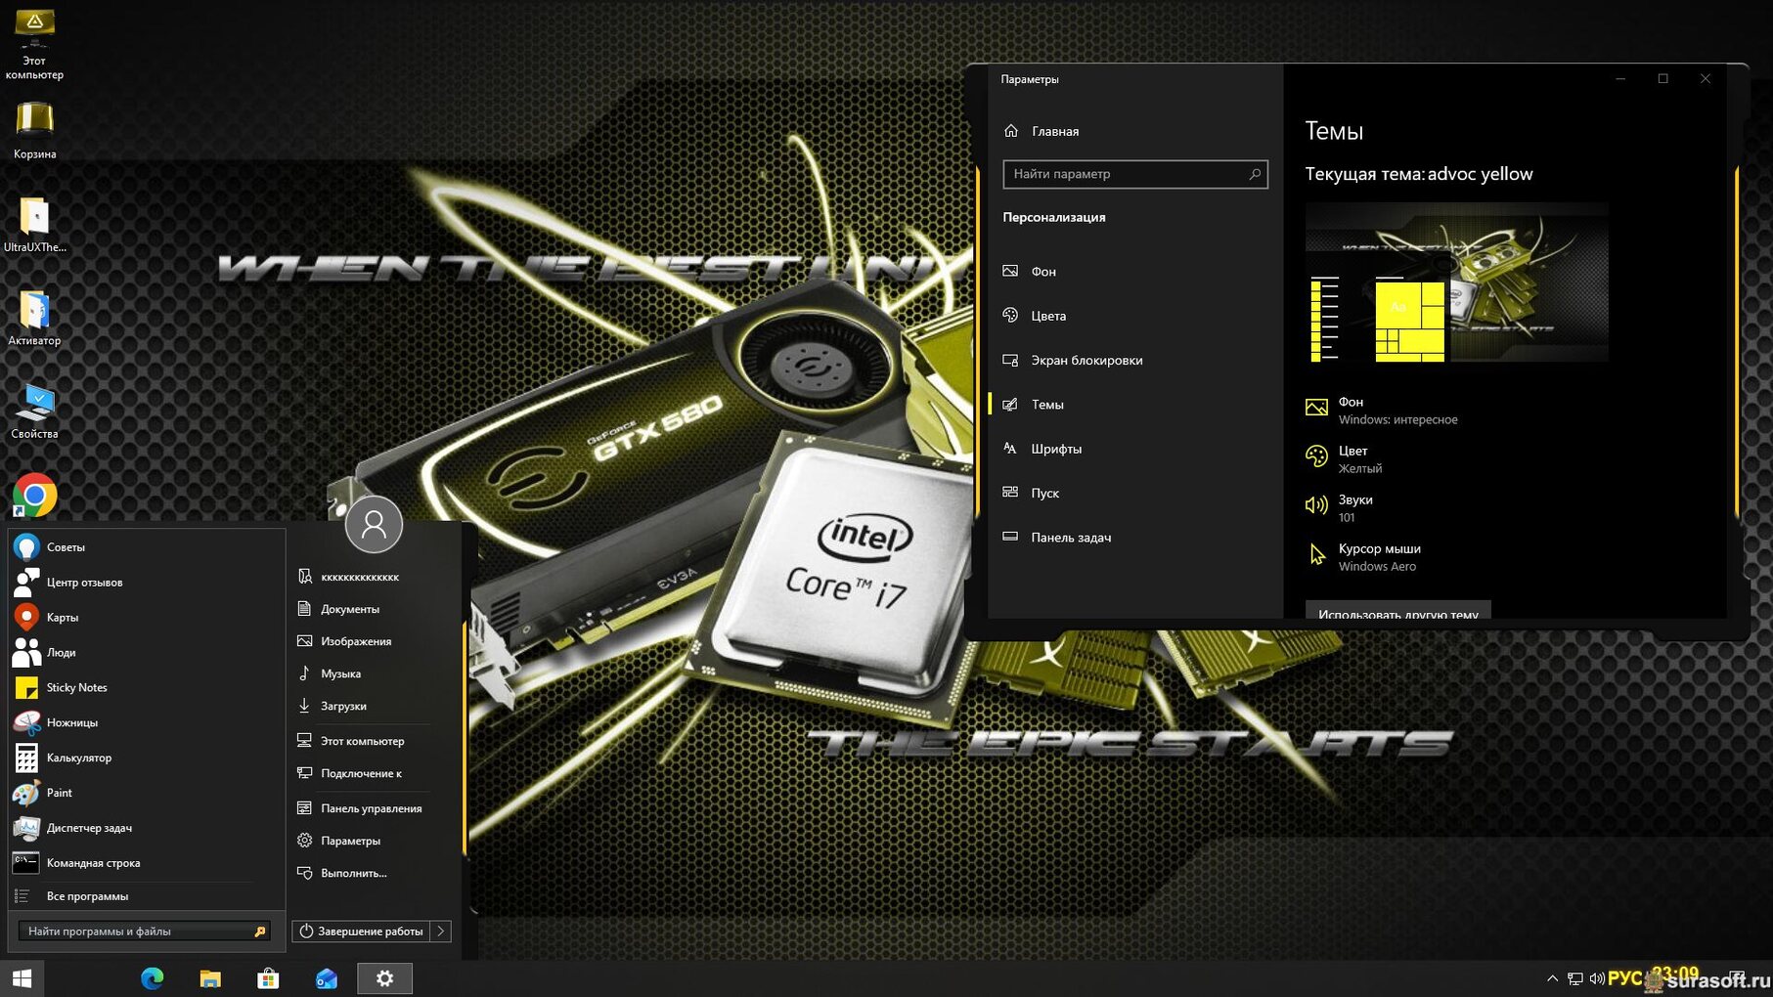Open Microsoft Edge from the taskbar
The height and width of the screenshot is (997, 1773).
[x=152, y=978]
